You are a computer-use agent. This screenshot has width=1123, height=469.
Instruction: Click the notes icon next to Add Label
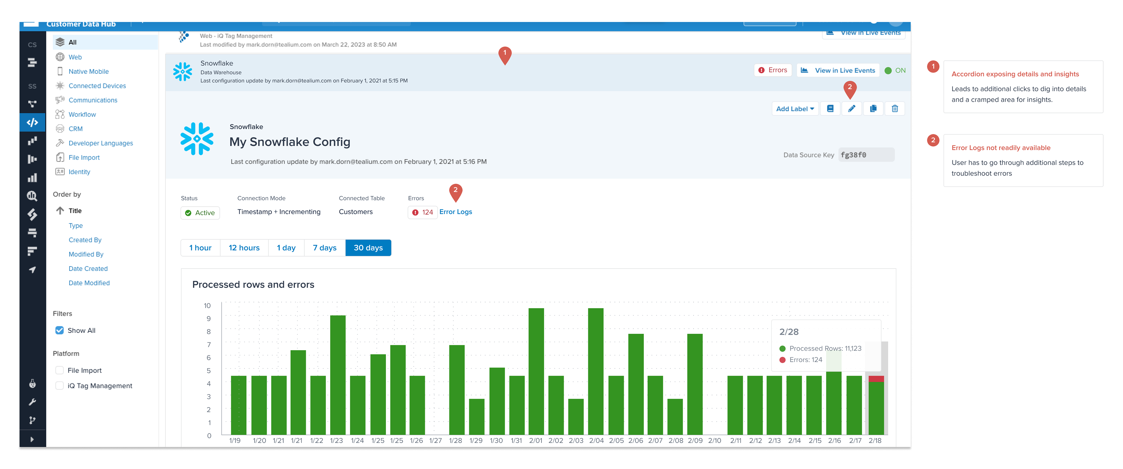[x=830, y=108]
